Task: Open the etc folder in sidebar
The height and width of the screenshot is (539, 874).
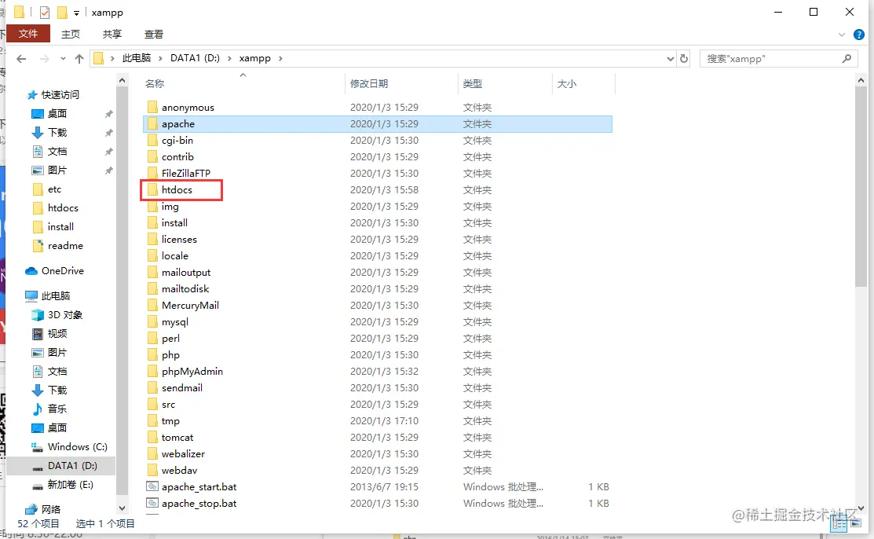Action: 54,189
